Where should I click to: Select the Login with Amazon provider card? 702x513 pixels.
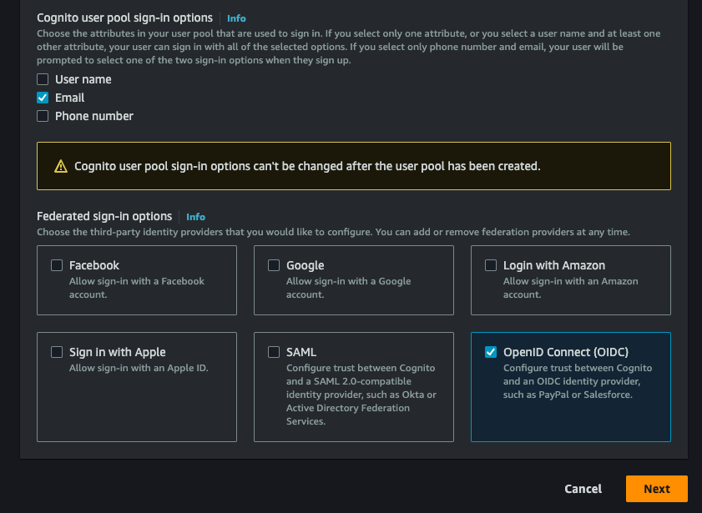570,280
